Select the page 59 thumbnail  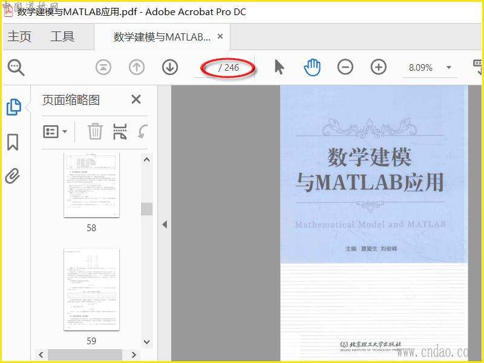tap(92, 290)
